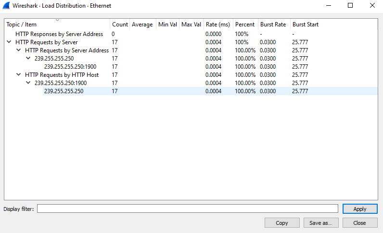
Task: Sort by Topic / Item column header
Action: point(57,25)
